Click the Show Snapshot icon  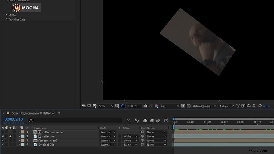(151, 106)
